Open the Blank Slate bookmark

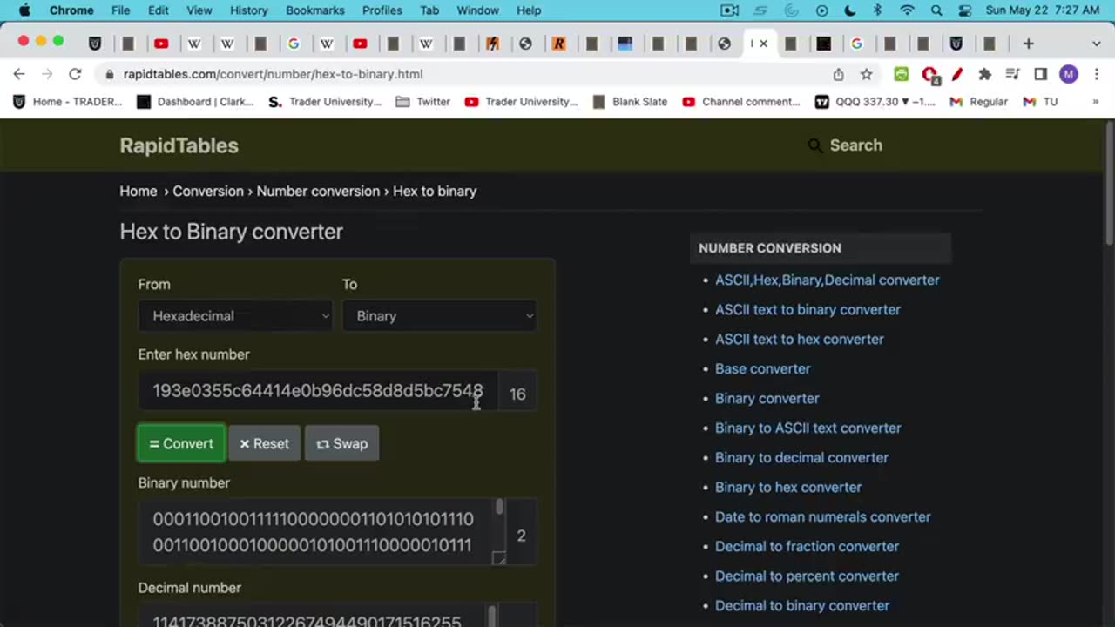tap(630, 102)
